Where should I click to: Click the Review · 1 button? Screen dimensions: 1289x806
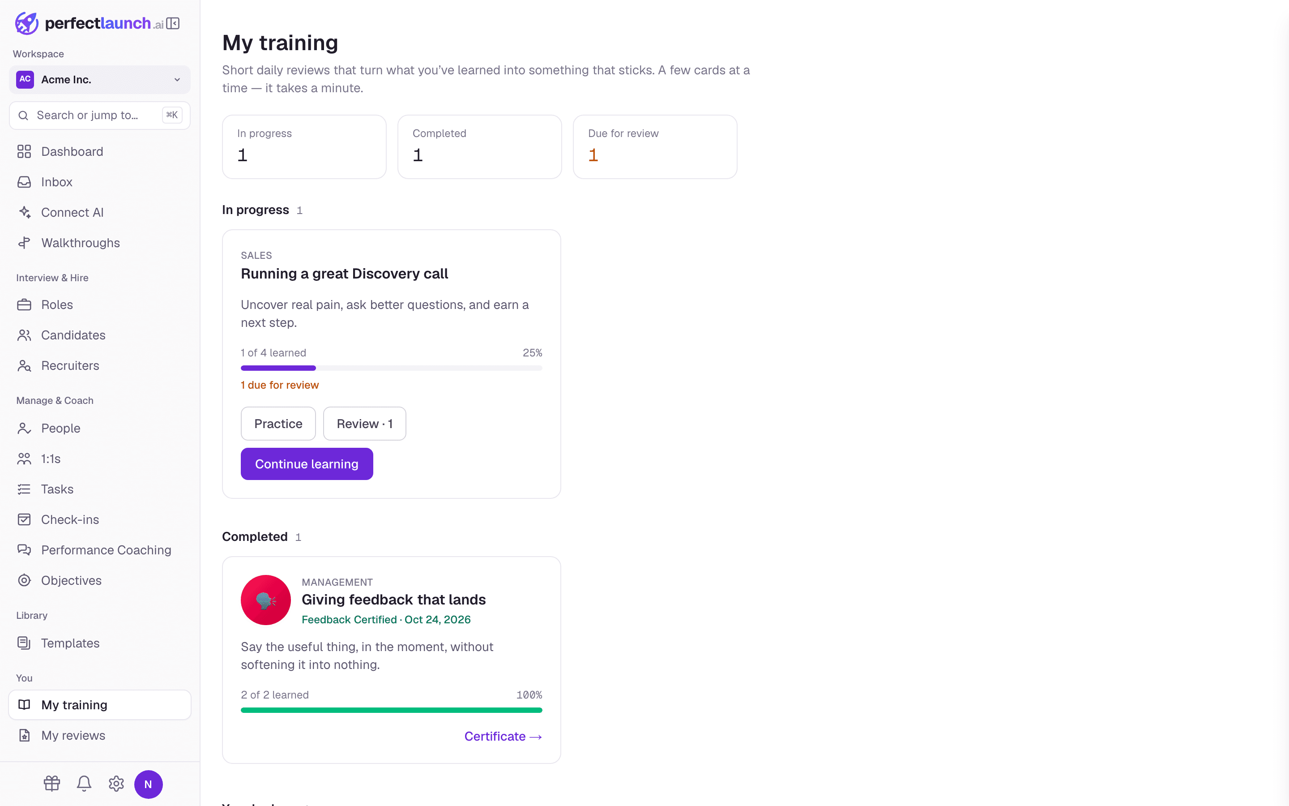364,424
